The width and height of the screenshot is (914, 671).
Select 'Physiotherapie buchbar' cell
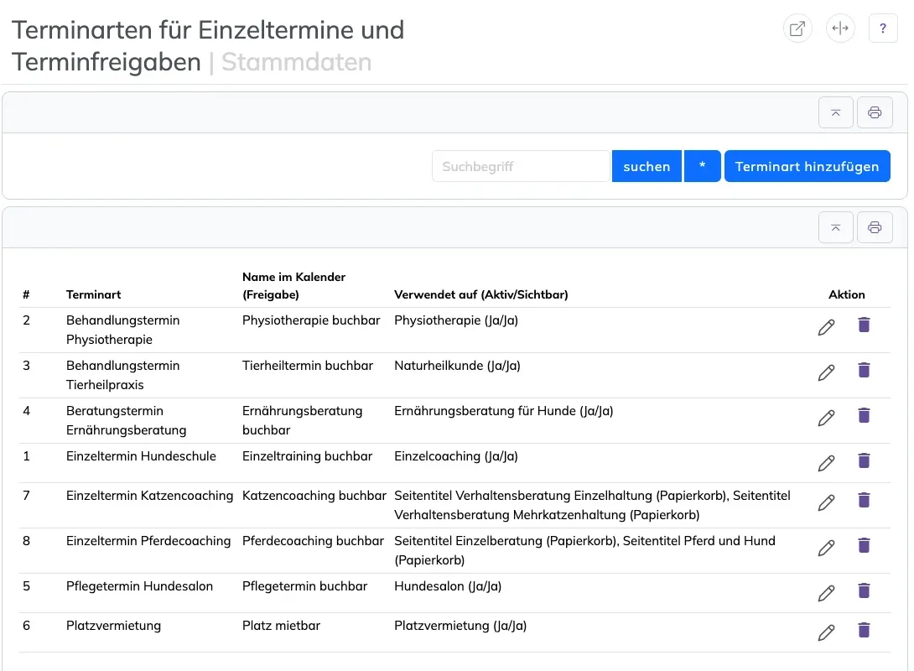click(x=311, y=320)
